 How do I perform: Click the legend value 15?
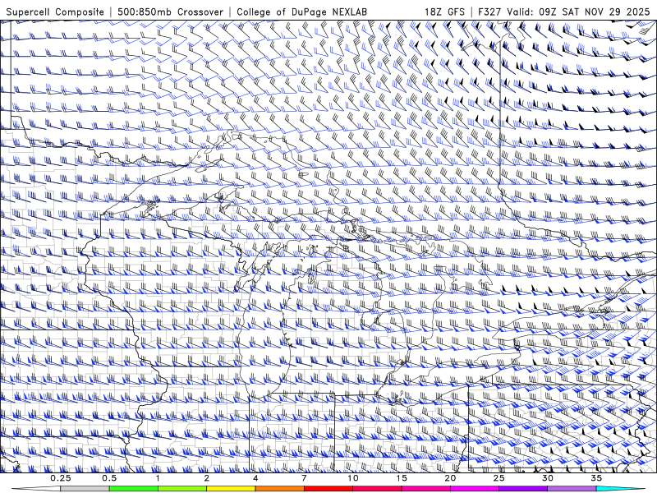(x=402, y=478)
